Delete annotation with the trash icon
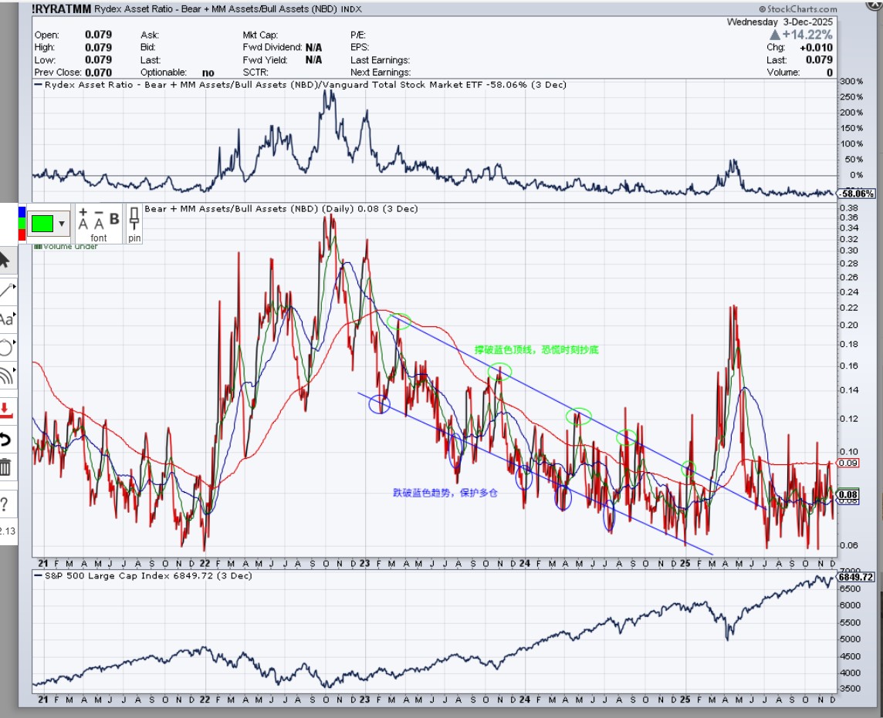Viewport: 883px width, 718px height. (x=6, y=467)
